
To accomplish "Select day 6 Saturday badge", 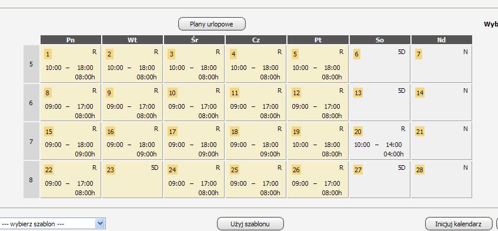I will 357,54.
